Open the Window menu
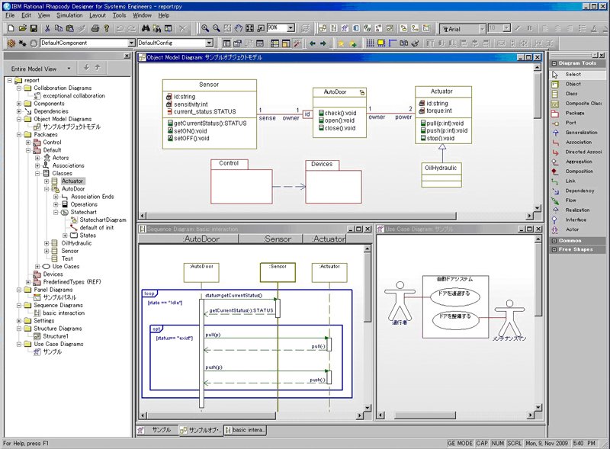610x449 pixels. (x=142, y=15)
